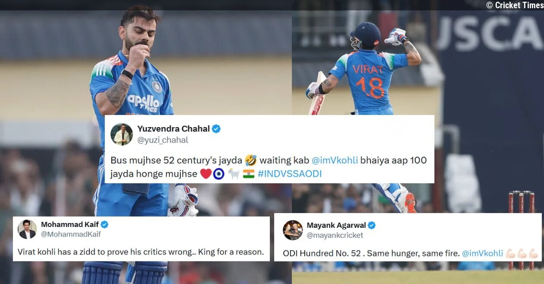
Task: Click the Cricket Times watermark
Action: pos(514,5)
